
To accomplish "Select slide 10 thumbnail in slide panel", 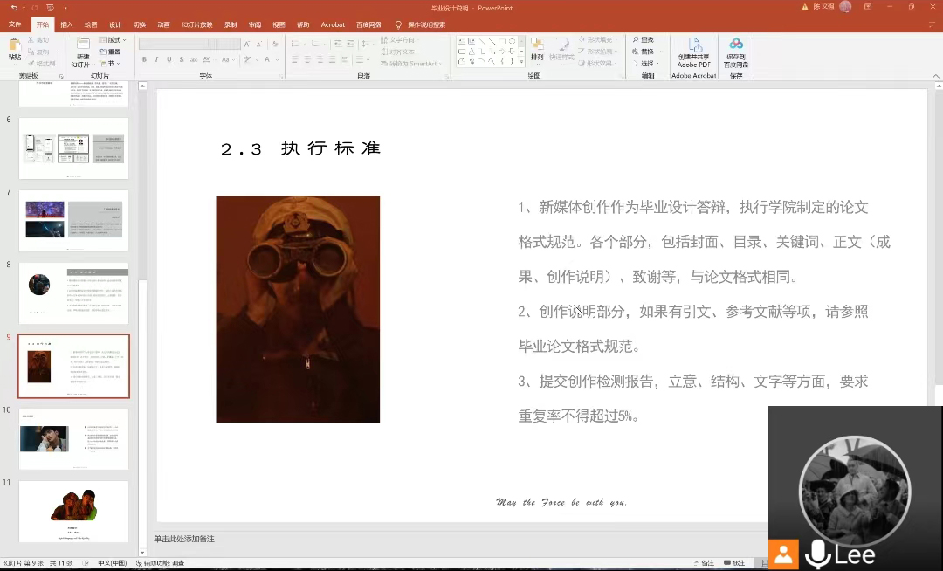I will coord(73,439).
